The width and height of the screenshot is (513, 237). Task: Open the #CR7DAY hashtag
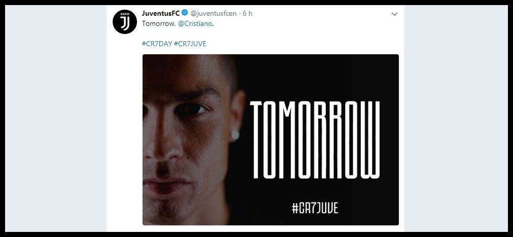[157, 44]
